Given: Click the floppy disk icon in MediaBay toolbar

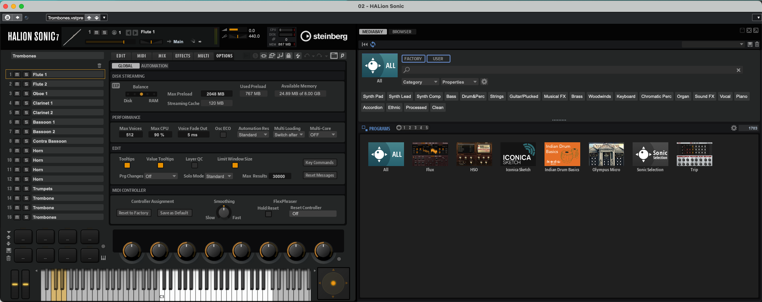Looking at the screenshot, I should [750, 44].
